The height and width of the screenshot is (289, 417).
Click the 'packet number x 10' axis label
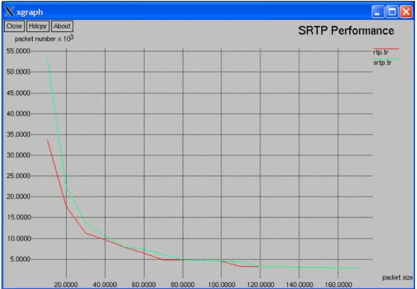pyautogui.click(x=44, y=39)
